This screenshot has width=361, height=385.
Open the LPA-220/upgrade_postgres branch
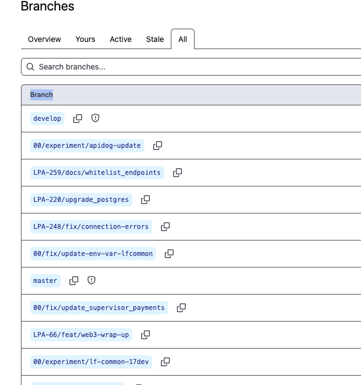[81, 200]
